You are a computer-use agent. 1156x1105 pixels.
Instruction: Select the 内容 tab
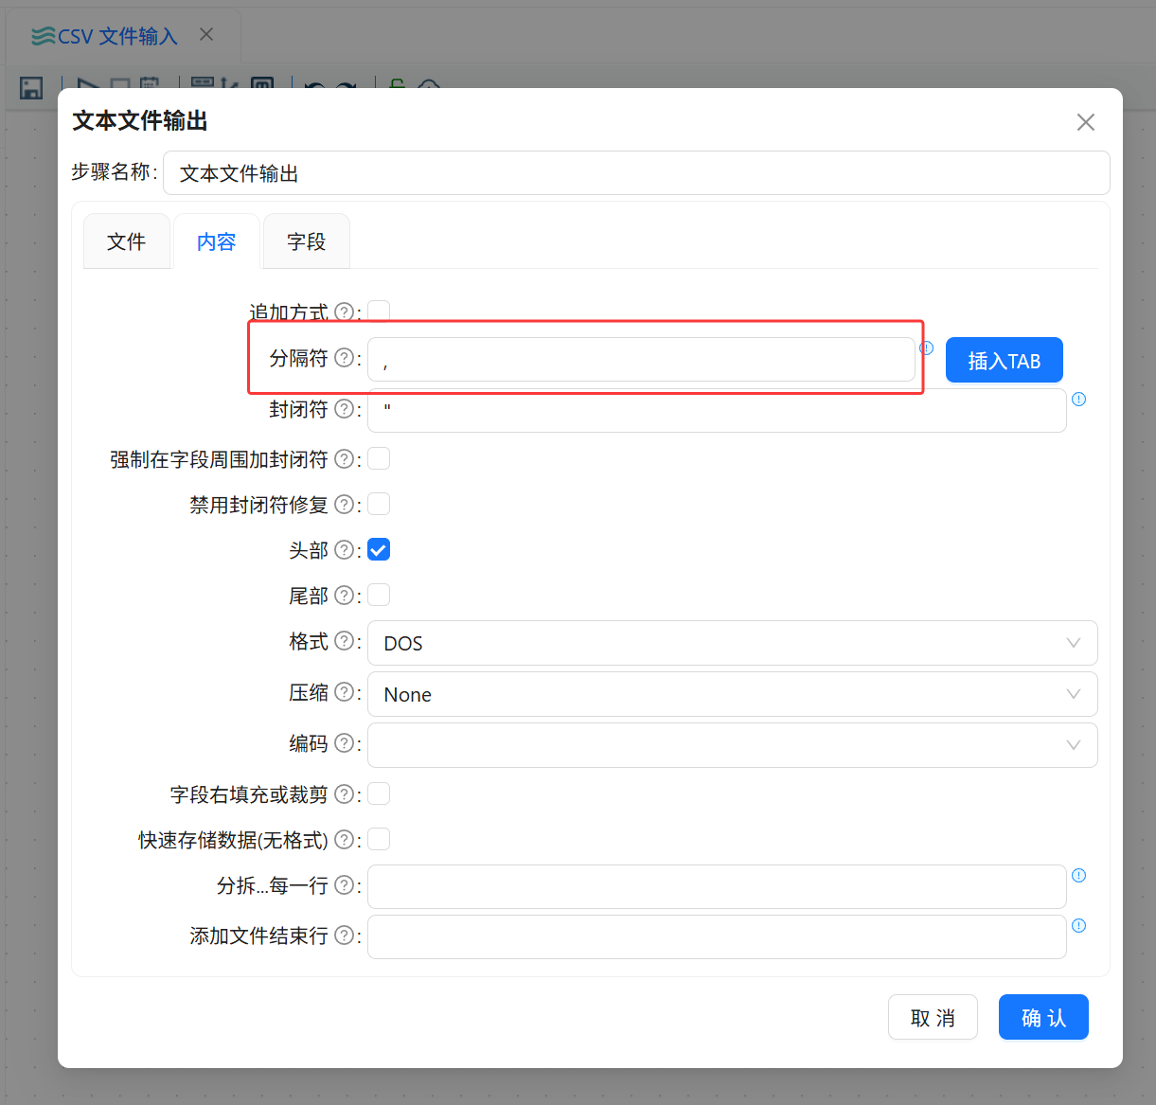217,241
